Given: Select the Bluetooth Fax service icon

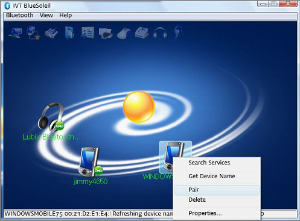Looking at the screenshot, I should [x=142, y=33].
